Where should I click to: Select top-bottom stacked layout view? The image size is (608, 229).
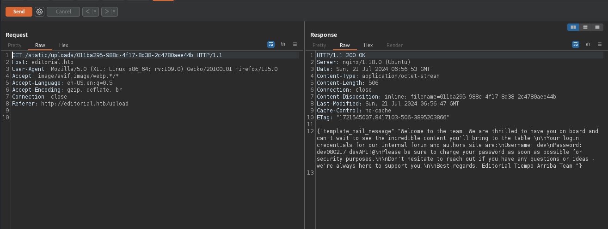pos(585,27)
